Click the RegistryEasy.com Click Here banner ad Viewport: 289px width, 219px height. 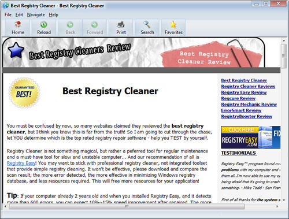coord(251,137)
